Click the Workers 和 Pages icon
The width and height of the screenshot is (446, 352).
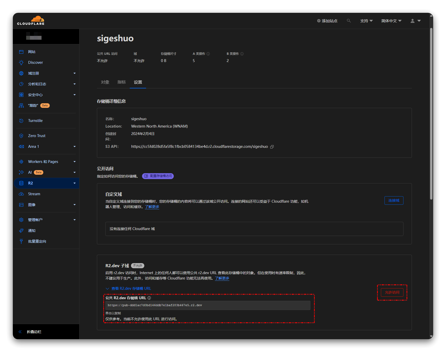[21, 162]
